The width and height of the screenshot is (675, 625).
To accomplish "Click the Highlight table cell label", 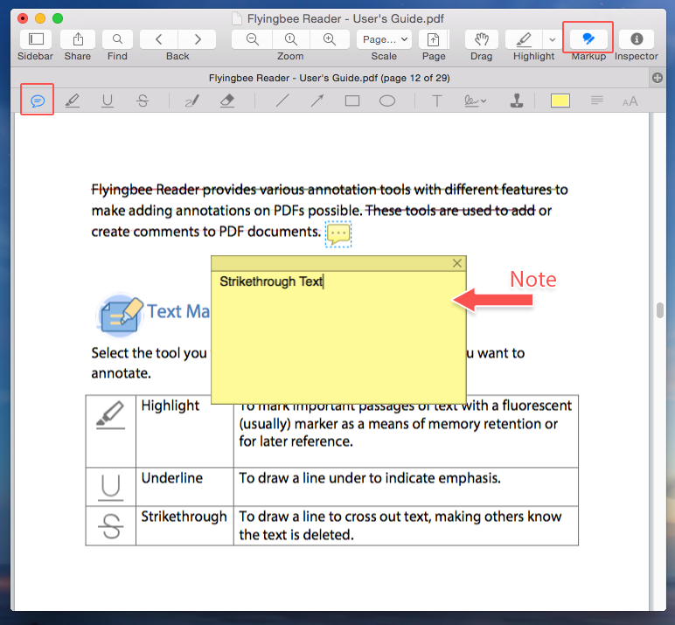I will click(x=170, y=406).
